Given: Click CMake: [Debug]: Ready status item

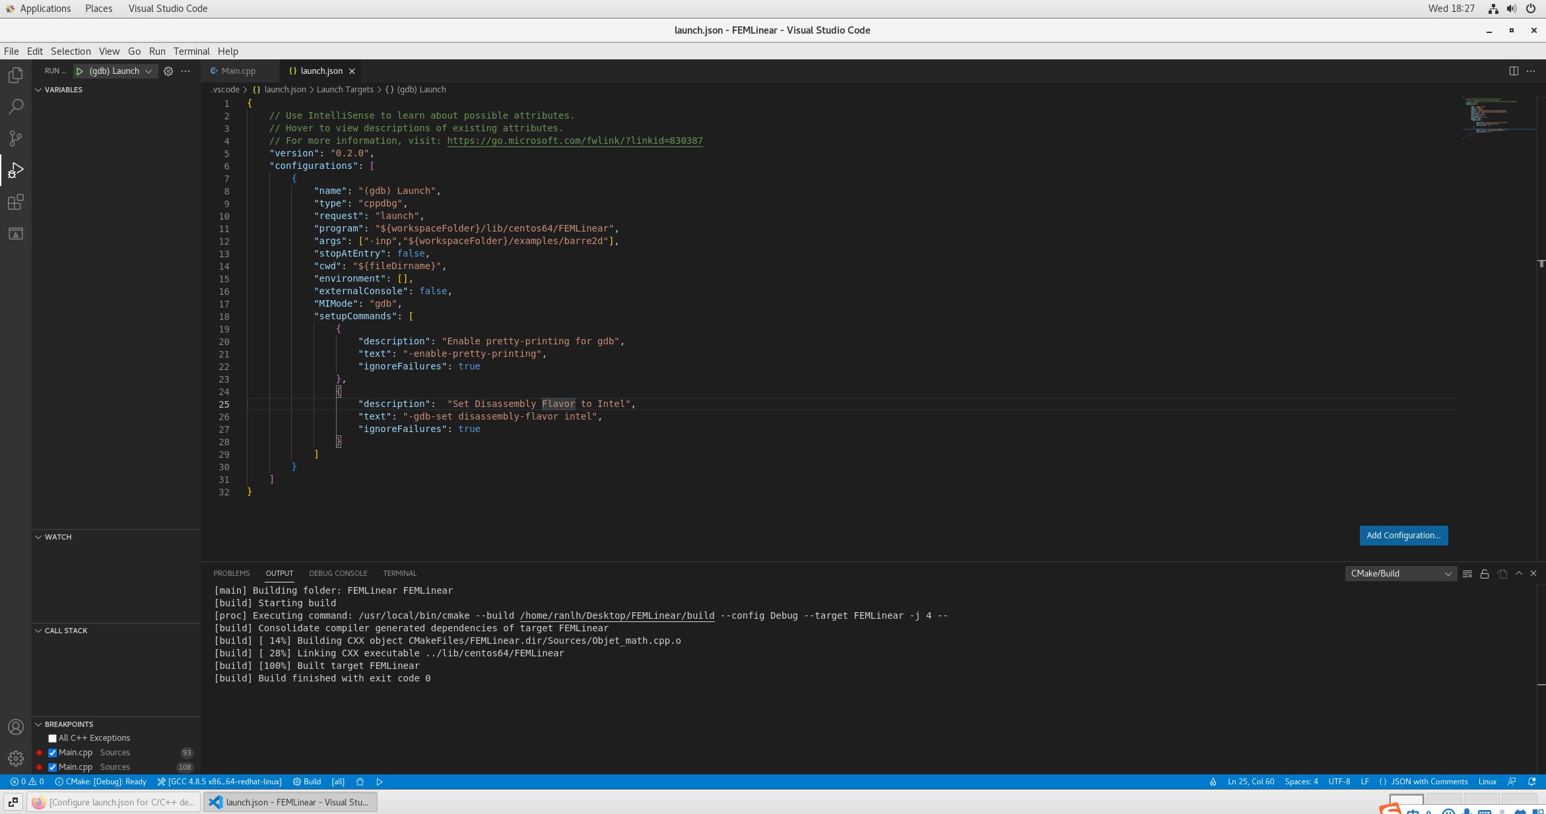Looking at the screenshot, I should pyautogui.click(x=101, y=782).
